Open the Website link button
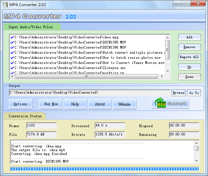The image size is (208, 176). coord(124,104)
